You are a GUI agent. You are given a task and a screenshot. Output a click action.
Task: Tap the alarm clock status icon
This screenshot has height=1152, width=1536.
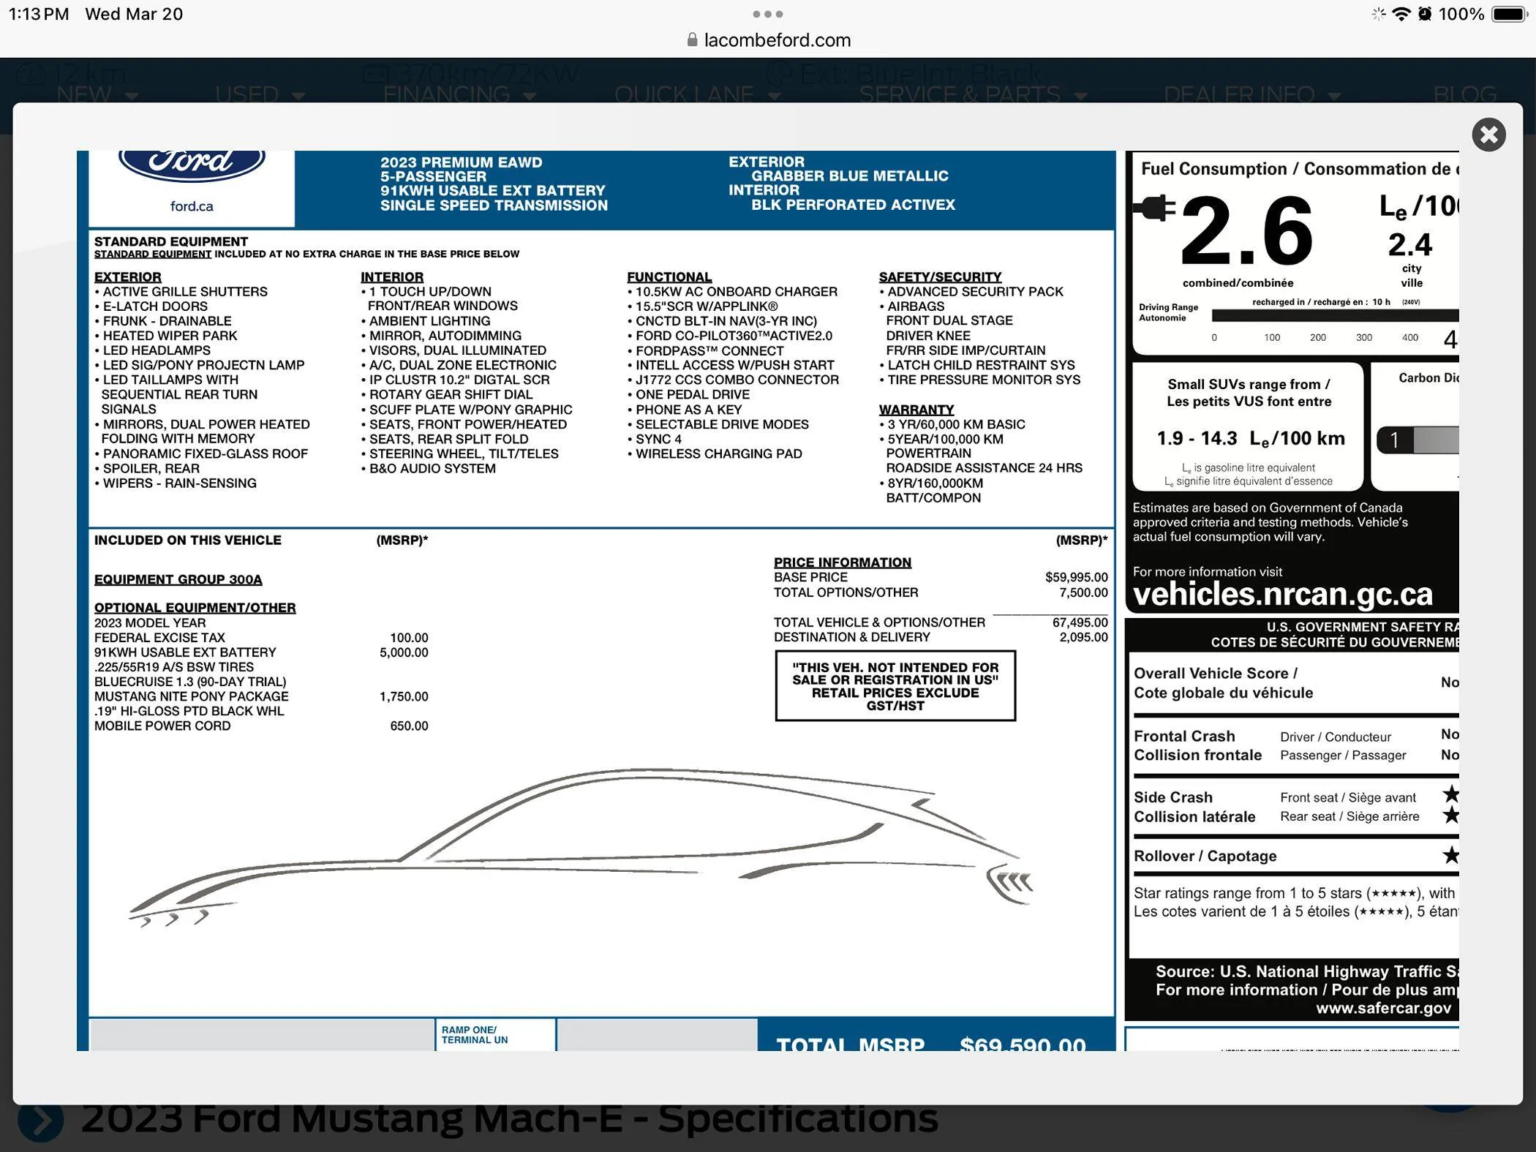point(1425,14)
